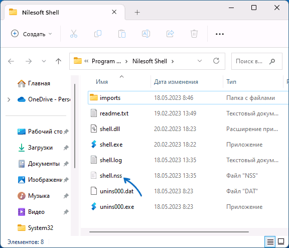Click the shell.nss file icon
The width and height of the screenshot is (289, 248).
tap(94, 175)
